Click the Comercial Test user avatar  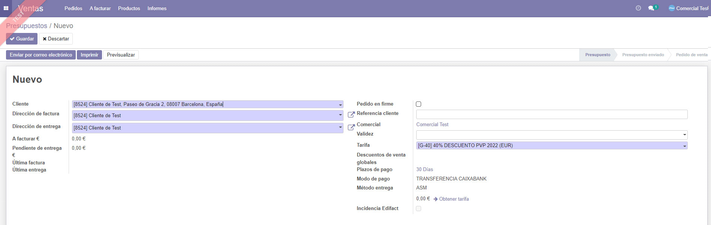point(672,8)
